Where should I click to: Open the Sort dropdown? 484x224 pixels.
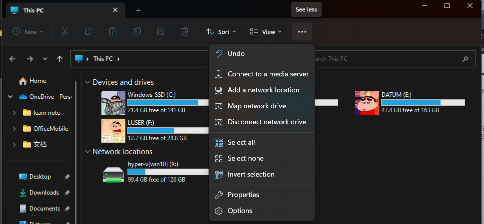(x=218, y=31)
